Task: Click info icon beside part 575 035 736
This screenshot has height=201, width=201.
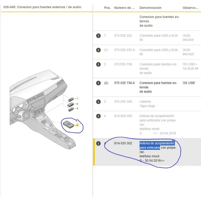Action: (x=98, y=64)
